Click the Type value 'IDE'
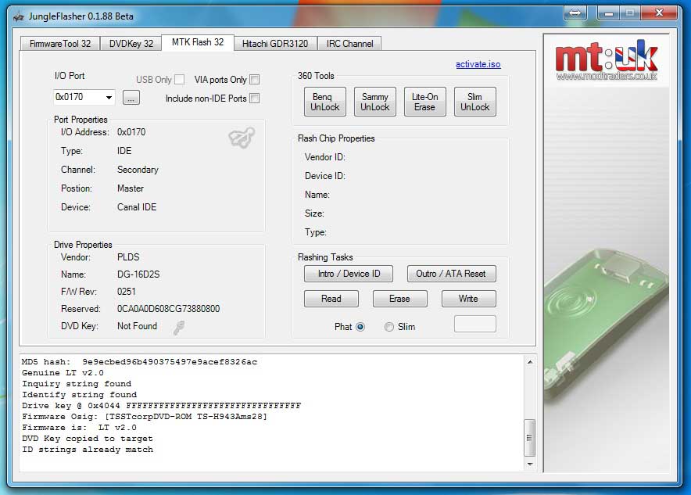691x495 pixels. 124,151
